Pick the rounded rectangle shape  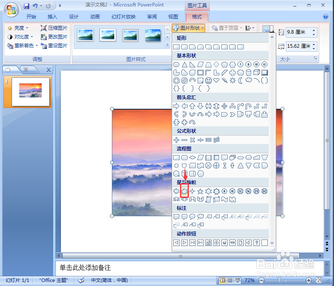click(x=184, y=47)
